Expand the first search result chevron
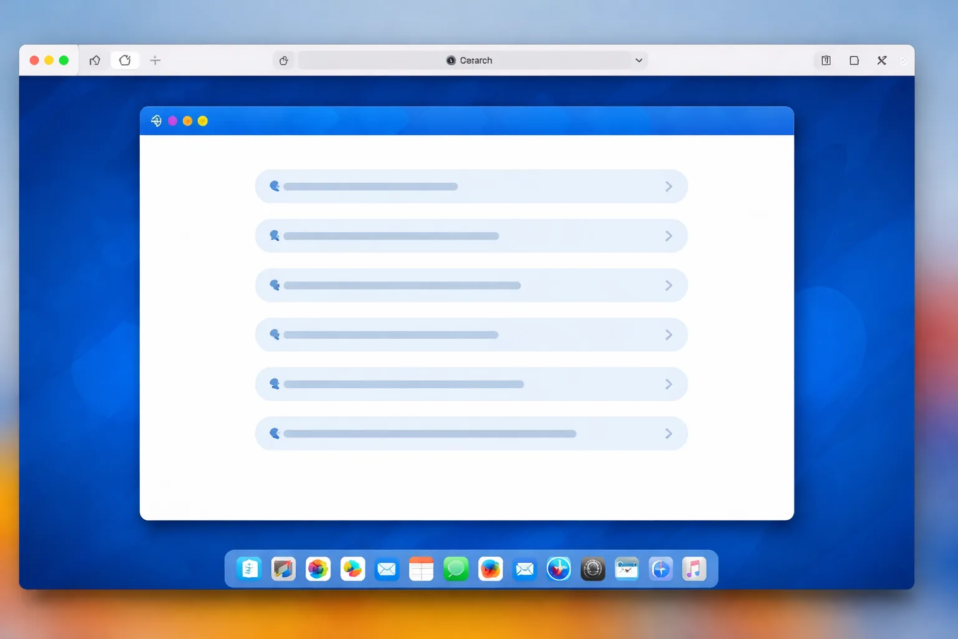This screenshot has height=639, width=958. point(669,187)
